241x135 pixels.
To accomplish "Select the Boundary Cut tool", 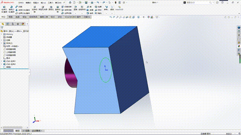I will click(67, 13).
